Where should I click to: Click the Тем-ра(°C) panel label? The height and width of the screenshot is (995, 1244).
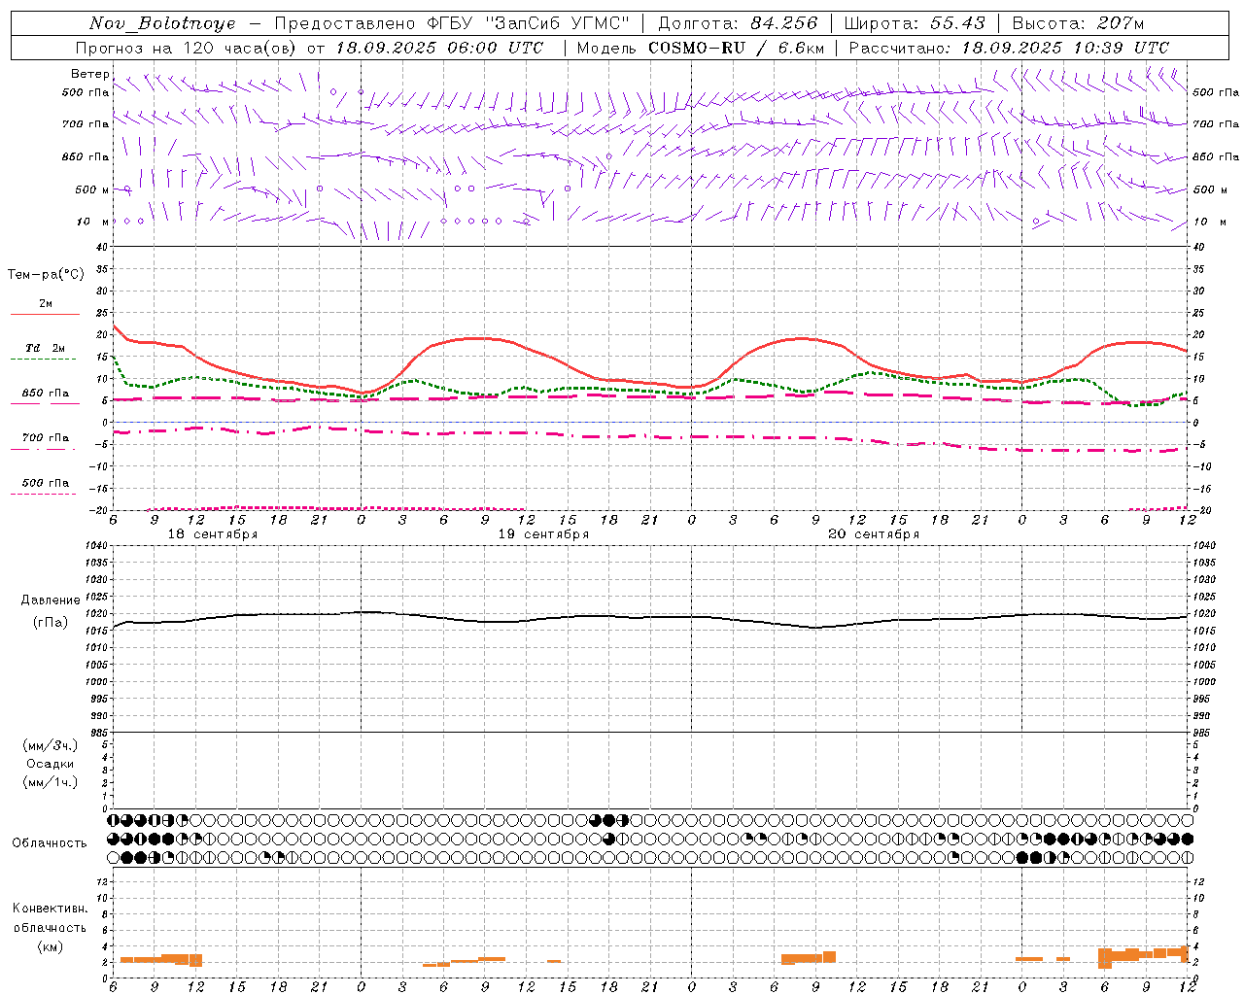[46, 275]
